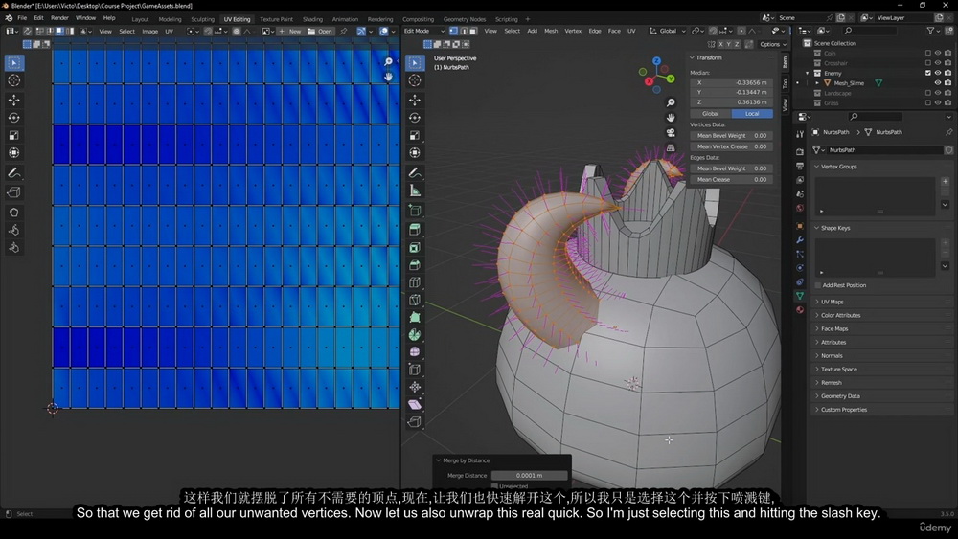Viewport: 958px width, 539px height.
Task: Select the Extrude Region tool
Action: point(415,229)
